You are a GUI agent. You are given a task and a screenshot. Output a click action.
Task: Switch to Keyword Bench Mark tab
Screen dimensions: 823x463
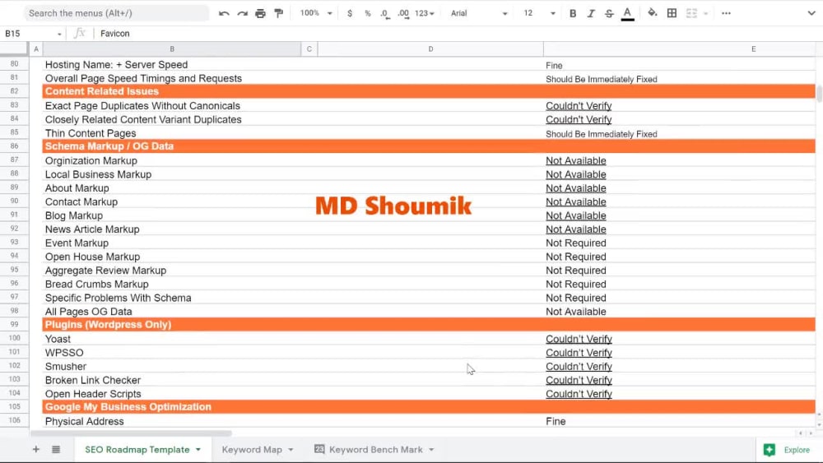pyautogui.click(x=376, y=449)
